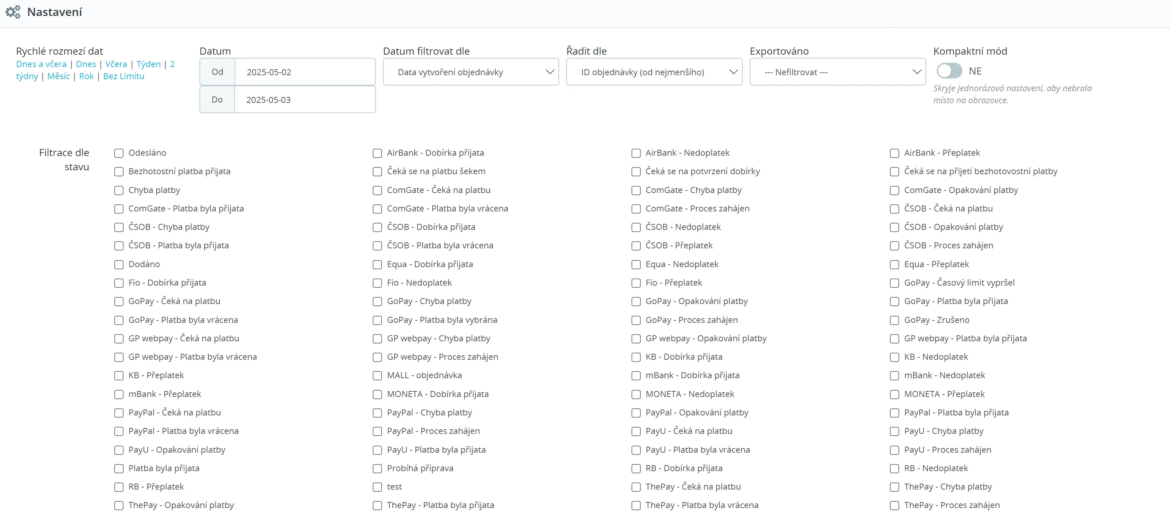Image resolution: width=1170 pixels, height=518 pixels.
Task: Focus the Do date input field
Action: tap(304, 100)
